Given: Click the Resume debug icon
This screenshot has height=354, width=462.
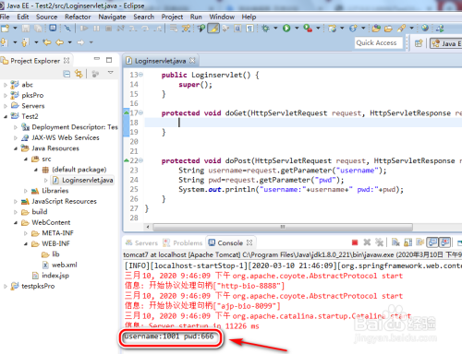Looking at the screenshot, I should click(84, 29).
